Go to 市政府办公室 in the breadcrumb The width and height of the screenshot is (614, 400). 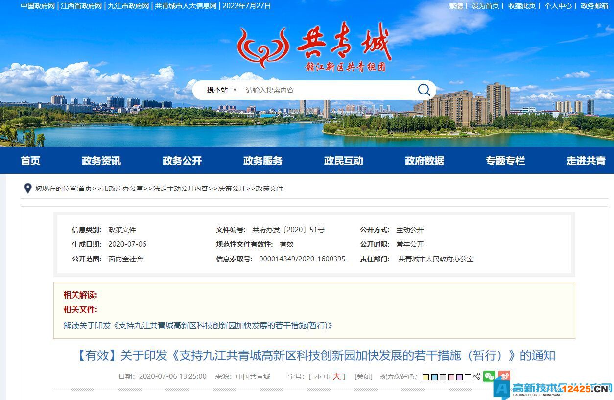122,188
